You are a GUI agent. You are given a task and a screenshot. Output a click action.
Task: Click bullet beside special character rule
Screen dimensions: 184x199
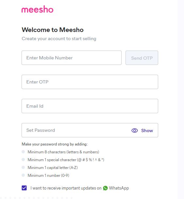click(23, 160)
